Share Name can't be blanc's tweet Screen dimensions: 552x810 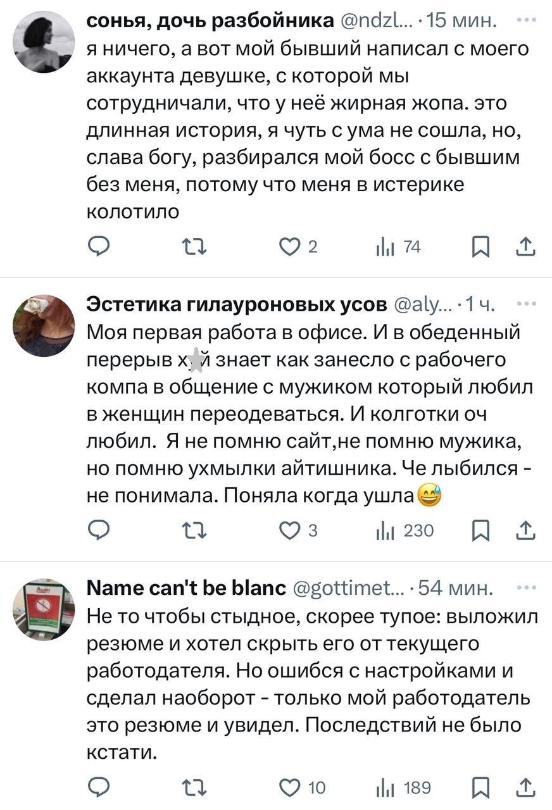[527, 787]
